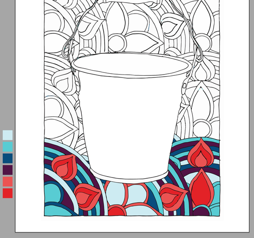Pick the turquoise palette swatch

click(x=8, y=147)
